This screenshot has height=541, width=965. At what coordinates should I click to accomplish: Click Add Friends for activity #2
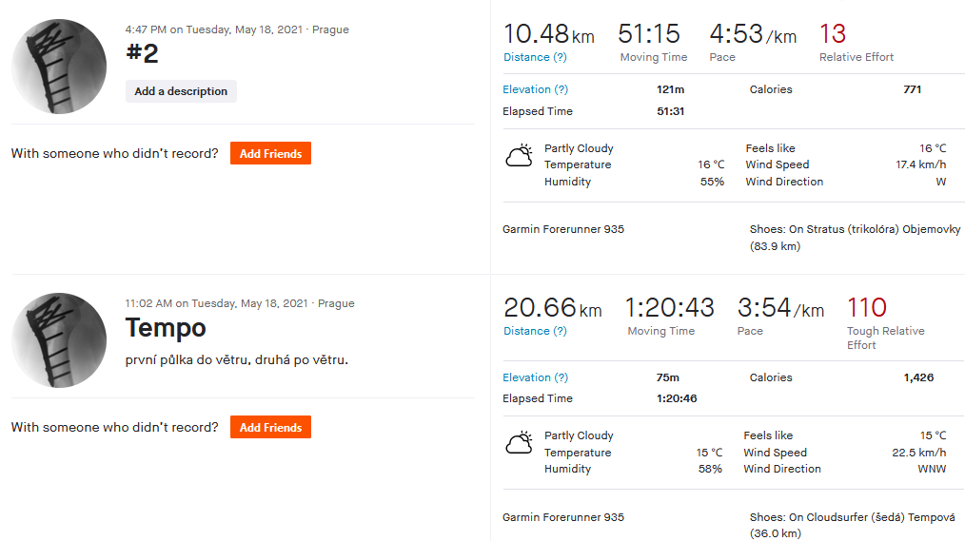pos(271,153)
